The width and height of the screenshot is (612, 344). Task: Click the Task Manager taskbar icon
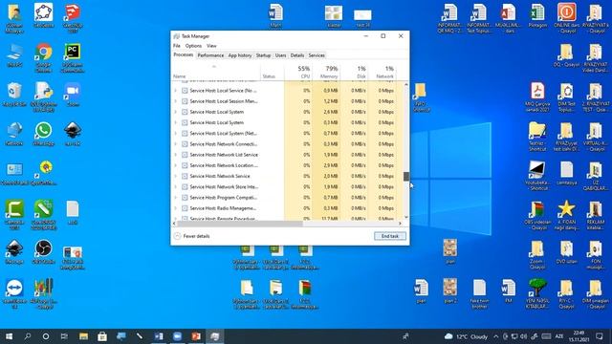pos(214,336)
